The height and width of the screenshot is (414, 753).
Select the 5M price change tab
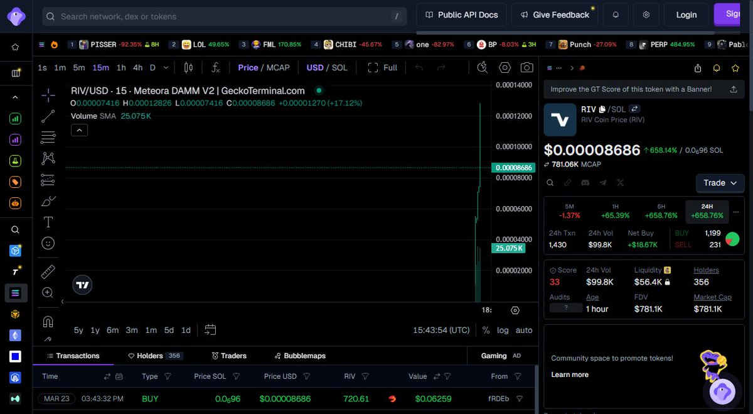point(569,211)
